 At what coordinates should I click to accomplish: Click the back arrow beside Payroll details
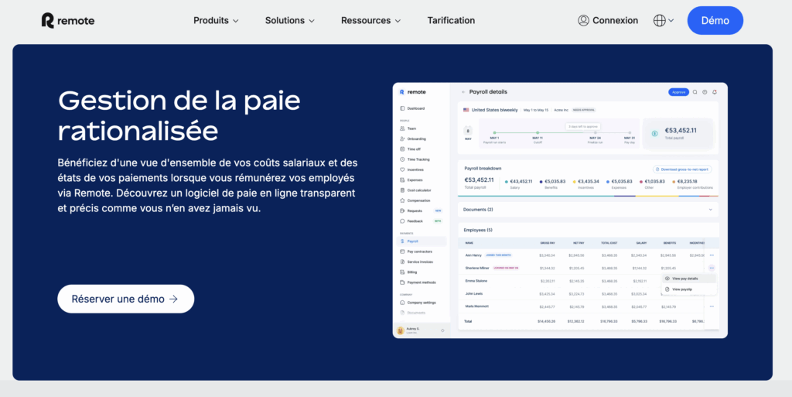pyautogui.click(x=464, y=92)
